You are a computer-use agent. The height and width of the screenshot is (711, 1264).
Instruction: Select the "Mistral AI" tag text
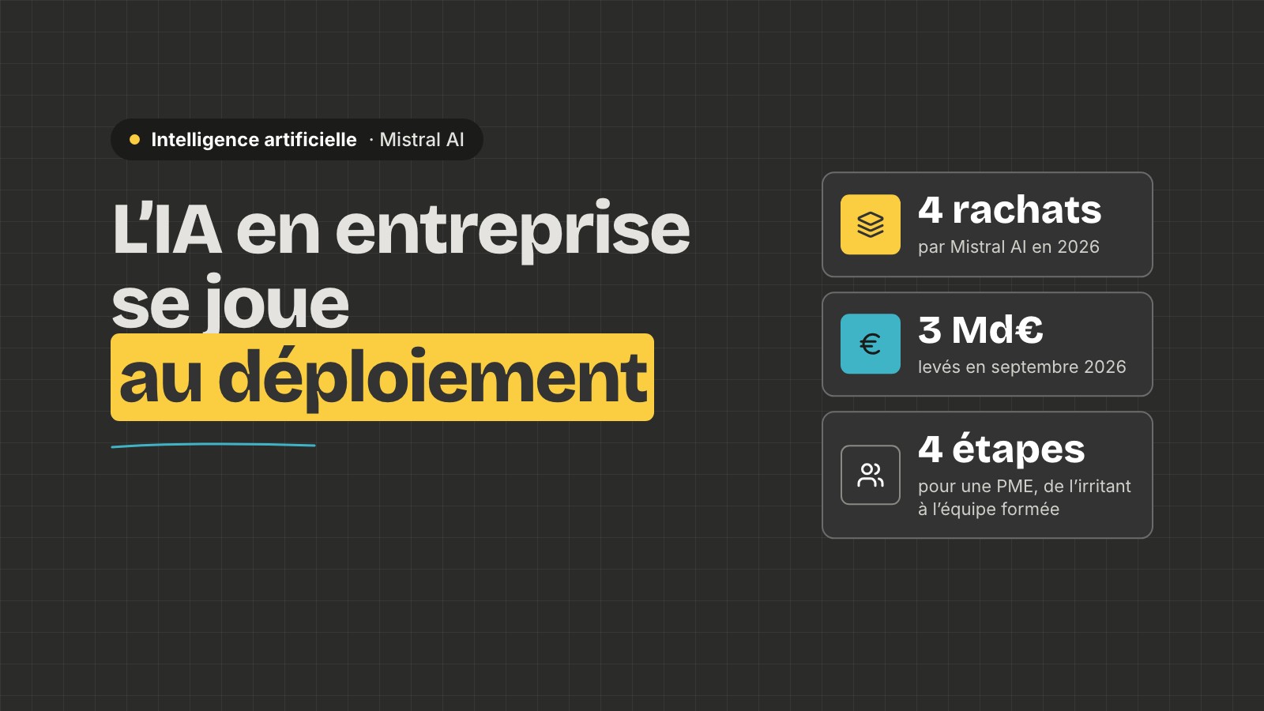(x=422, y=140)
